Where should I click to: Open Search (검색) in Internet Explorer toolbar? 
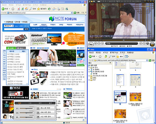[x=32, y=9]
